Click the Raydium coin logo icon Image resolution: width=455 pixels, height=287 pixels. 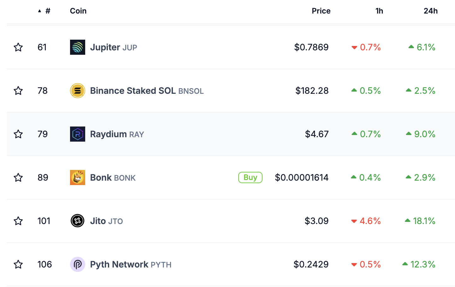(x=78, y=134)
